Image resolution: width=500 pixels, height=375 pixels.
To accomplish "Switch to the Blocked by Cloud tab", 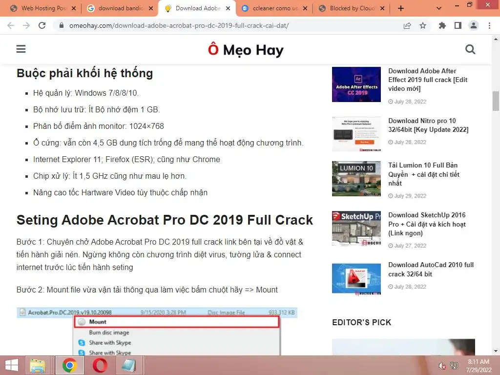I will (352, 8).
